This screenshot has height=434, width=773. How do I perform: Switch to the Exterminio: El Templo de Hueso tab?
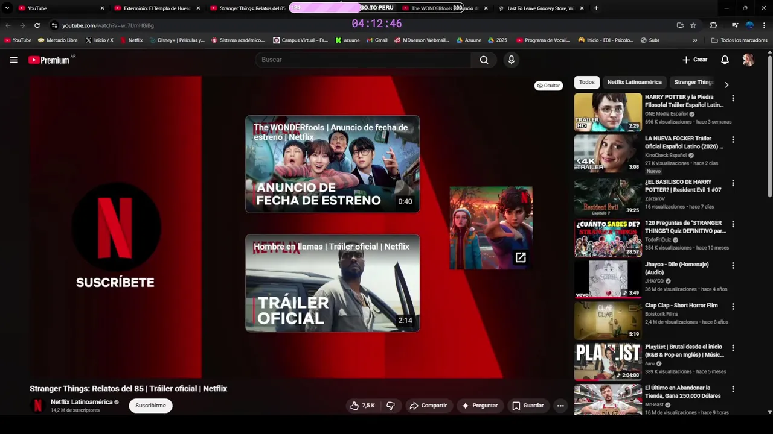[157, 8]
